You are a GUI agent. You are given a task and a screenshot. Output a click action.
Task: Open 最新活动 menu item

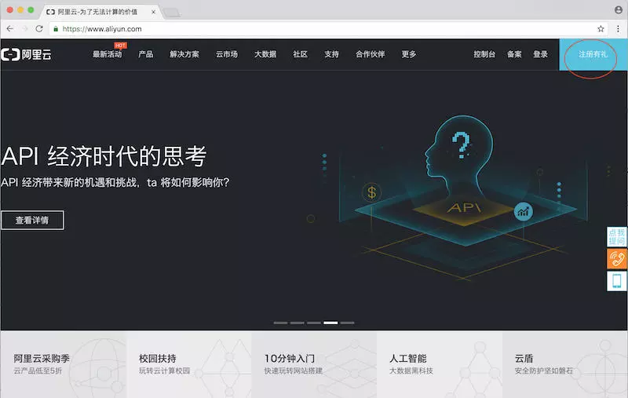pyautogui.click(x=108, y=54)
